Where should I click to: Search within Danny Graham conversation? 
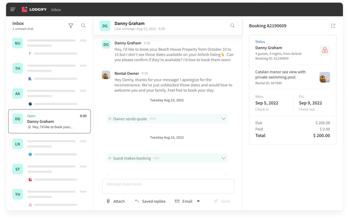[x=232, y=26]
